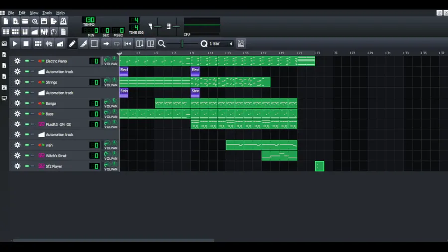The image size is (448, 252).
Task: Open the 1 Bar snap size dropdown
Action: pos(221,44)
